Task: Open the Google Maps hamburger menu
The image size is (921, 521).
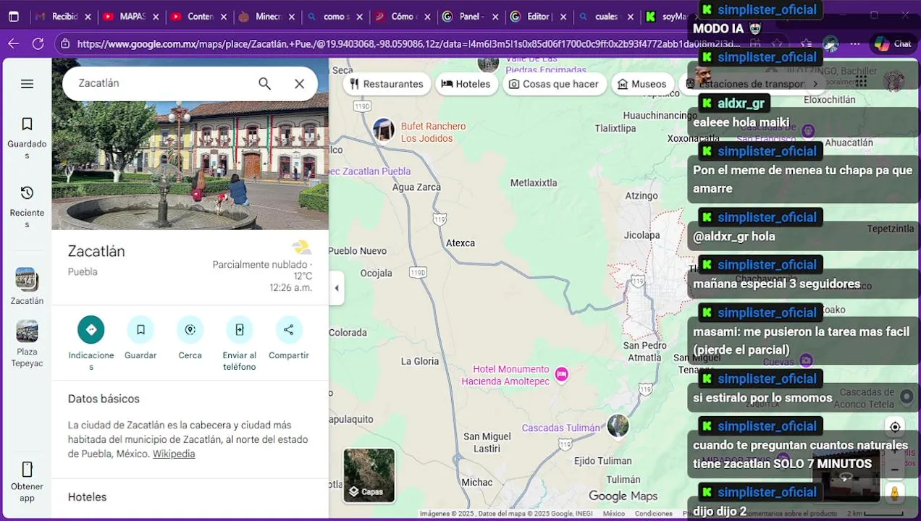Action: pos(27,84)
